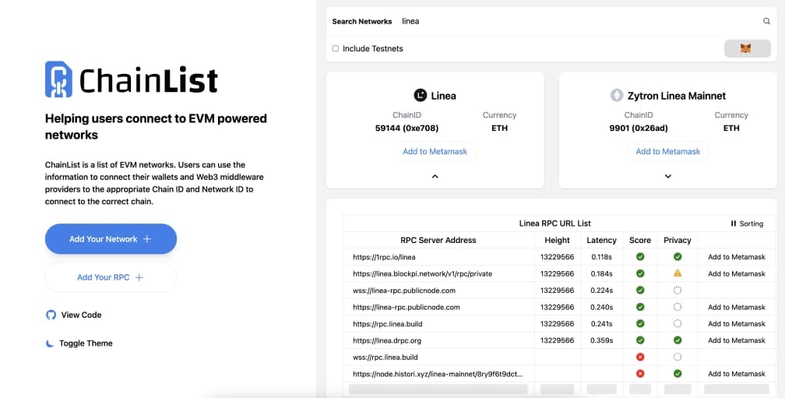Select the https://1rpc.io/linea address text

(x=384, y=257)
